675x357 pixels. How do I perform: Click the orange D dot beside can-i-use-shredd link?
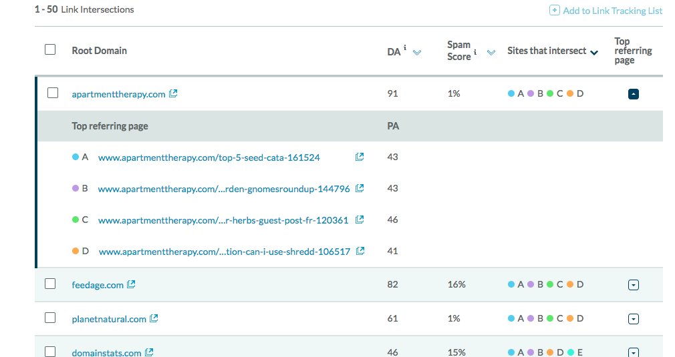point(76,251)
